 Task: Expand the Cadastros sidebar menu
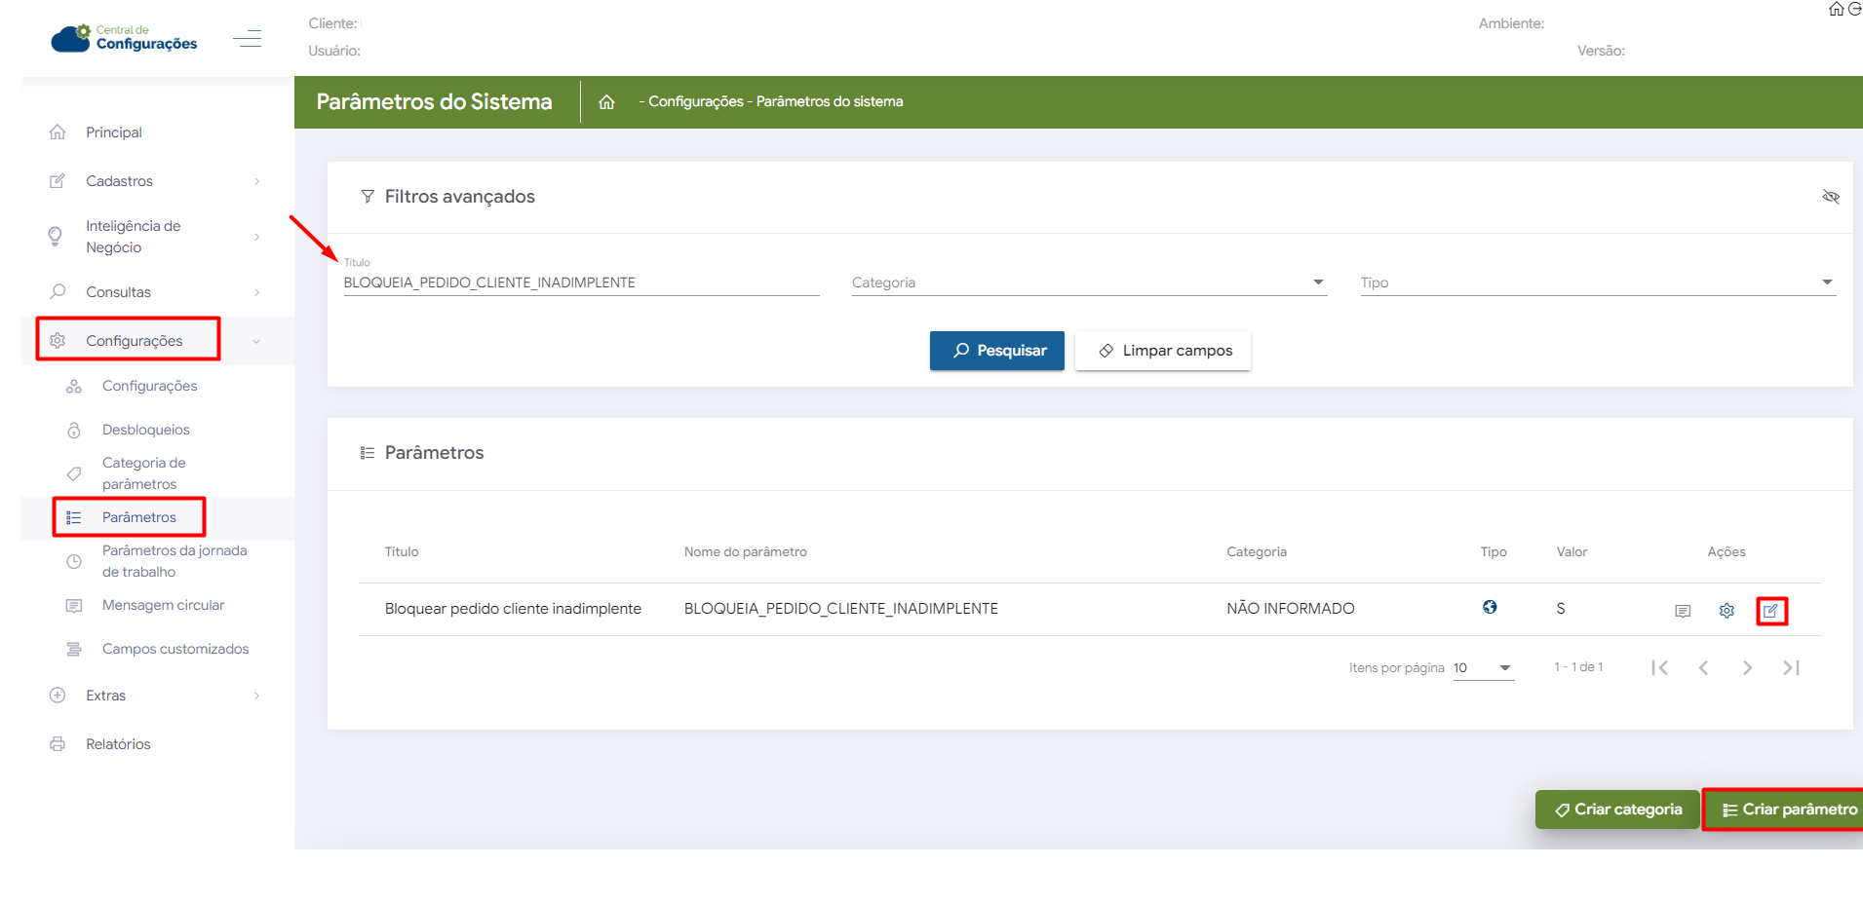coord(156,181)
